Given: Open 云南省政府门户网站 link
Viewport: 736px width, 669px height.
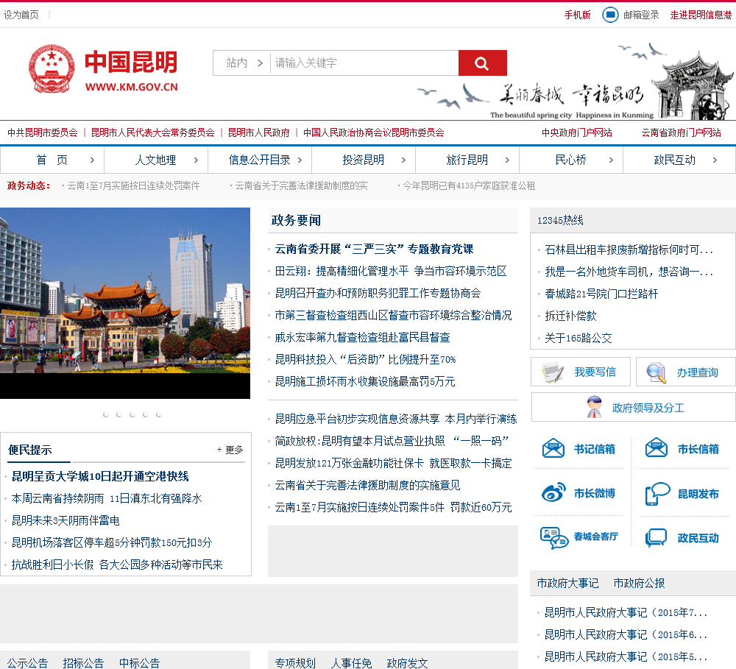Looking at the screenshot, I should point(681,132).
